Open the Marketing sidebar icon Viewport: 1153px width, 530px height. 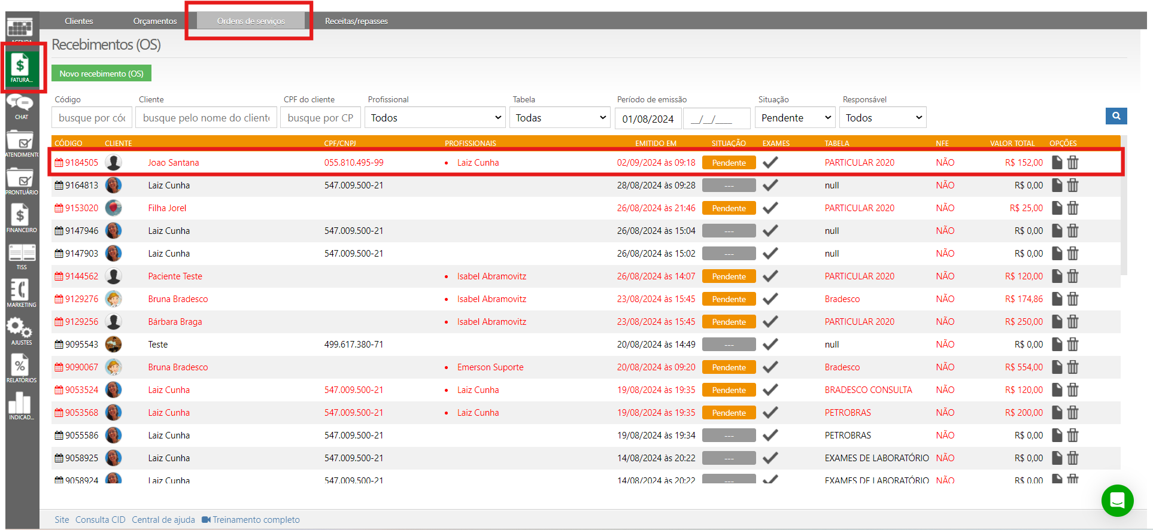tap(21, 293)
